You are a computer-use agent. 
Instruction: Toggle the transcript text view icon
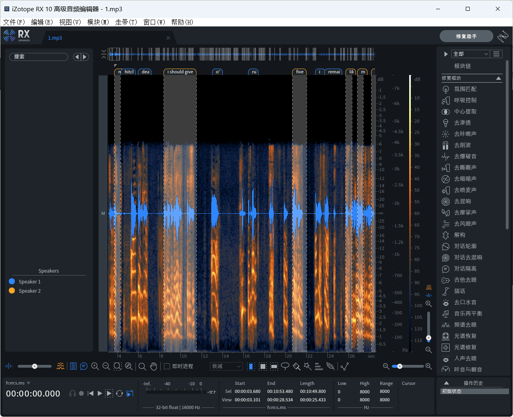(73, 366)
